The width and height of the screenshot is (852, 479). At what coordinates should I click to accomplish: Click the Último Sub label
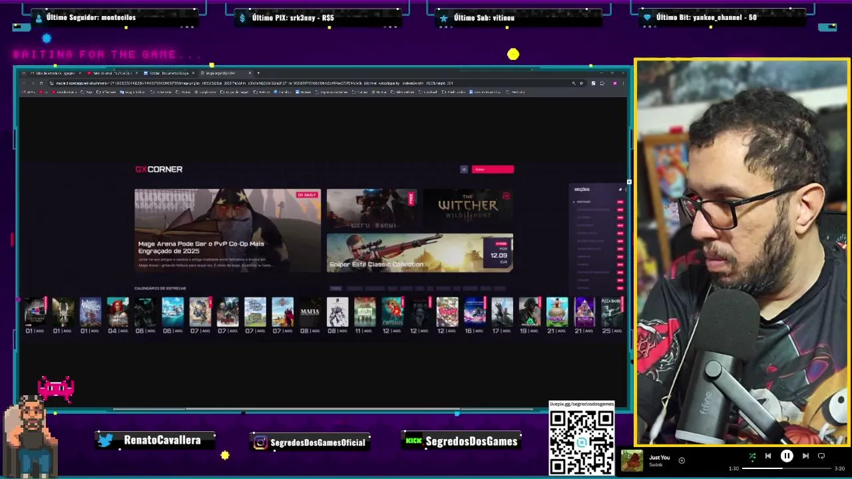(x=484, y=18)
